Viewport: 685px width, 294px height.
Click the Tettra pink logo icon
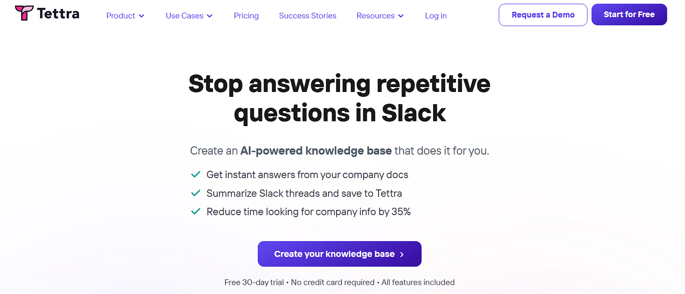point(23,13)
